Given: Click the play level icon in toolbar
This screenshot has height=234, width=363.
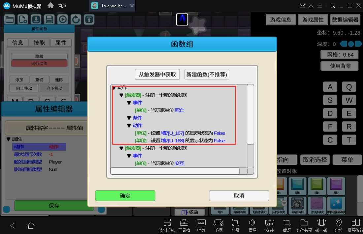Looking at the screenshot, I should pos(63,19).
